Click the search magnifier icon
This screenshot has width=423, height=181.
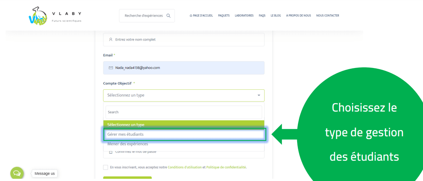click(168, 16)
